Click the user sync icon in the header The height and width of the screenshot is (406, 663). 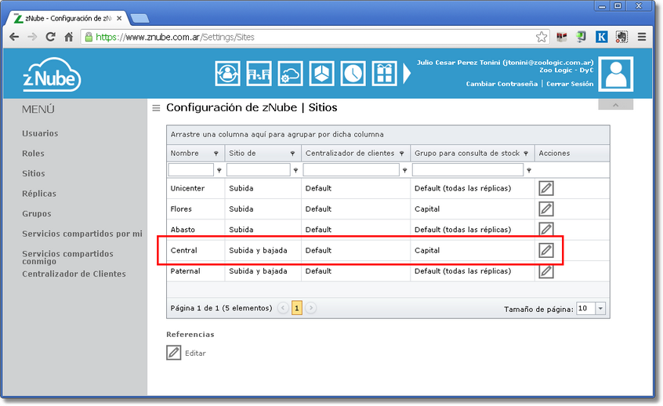click(227, 74)
